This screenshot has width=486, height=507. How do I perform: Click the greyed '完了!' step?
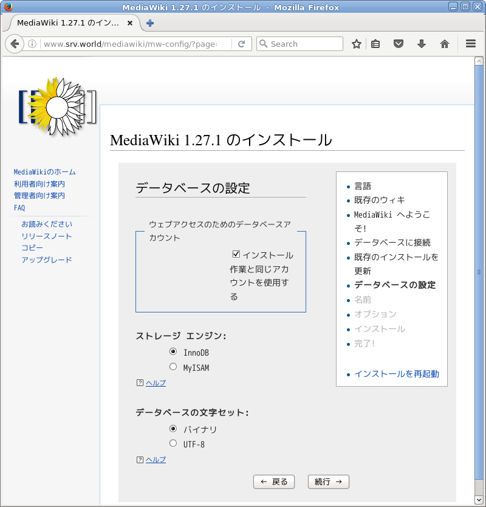[x=364, y=343]
